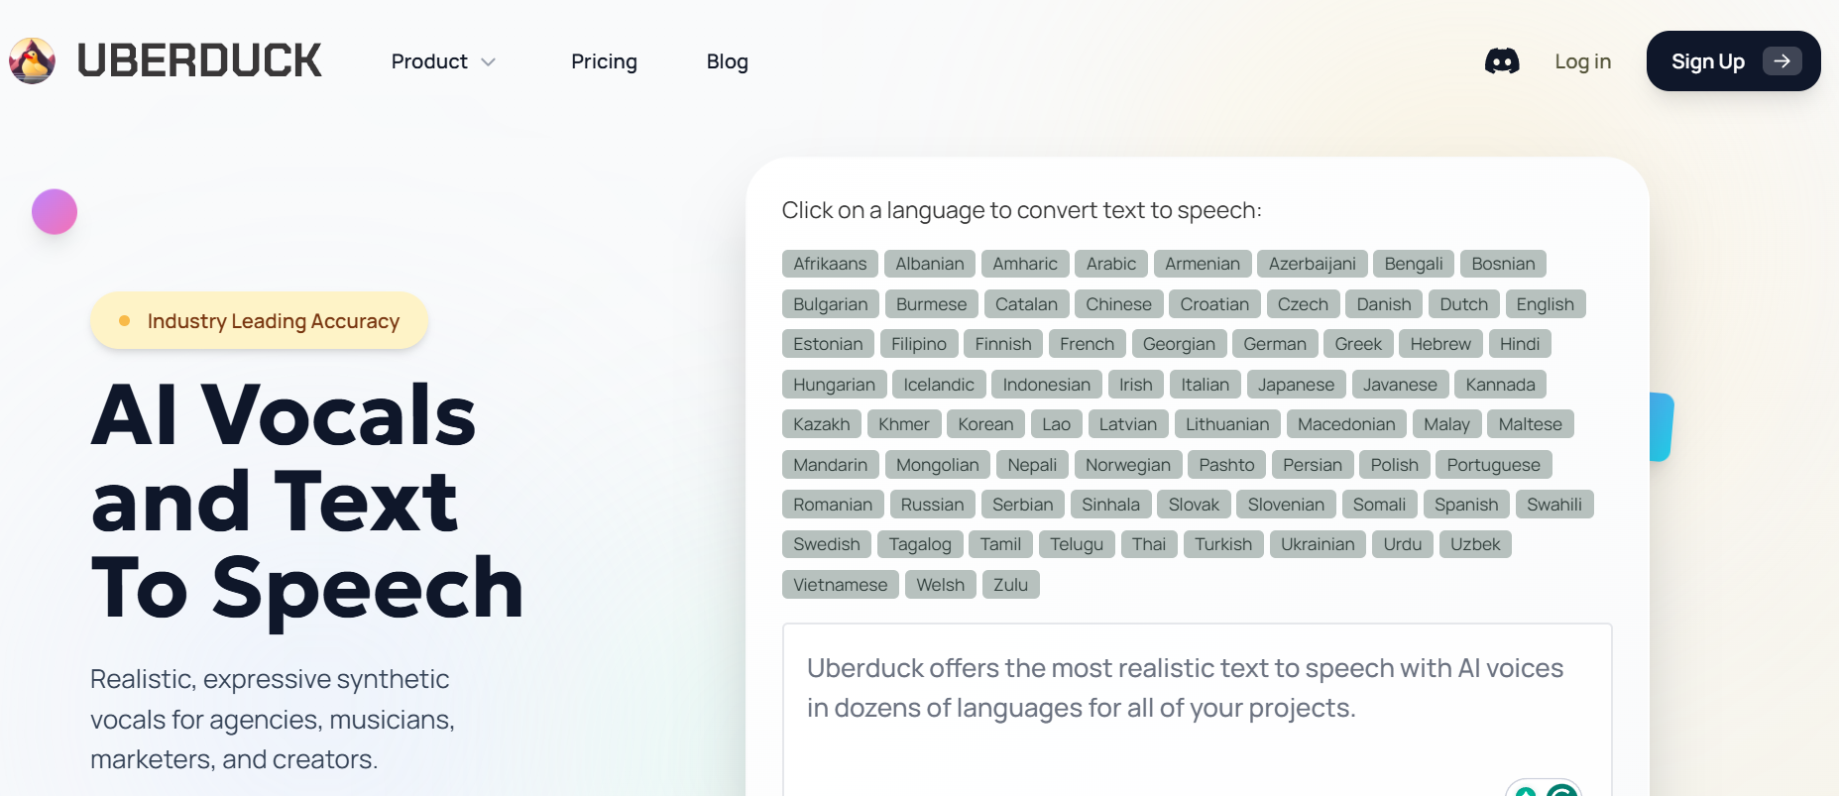Click the chevron next to Product
1839x796 pixels.
click(488, 62)
